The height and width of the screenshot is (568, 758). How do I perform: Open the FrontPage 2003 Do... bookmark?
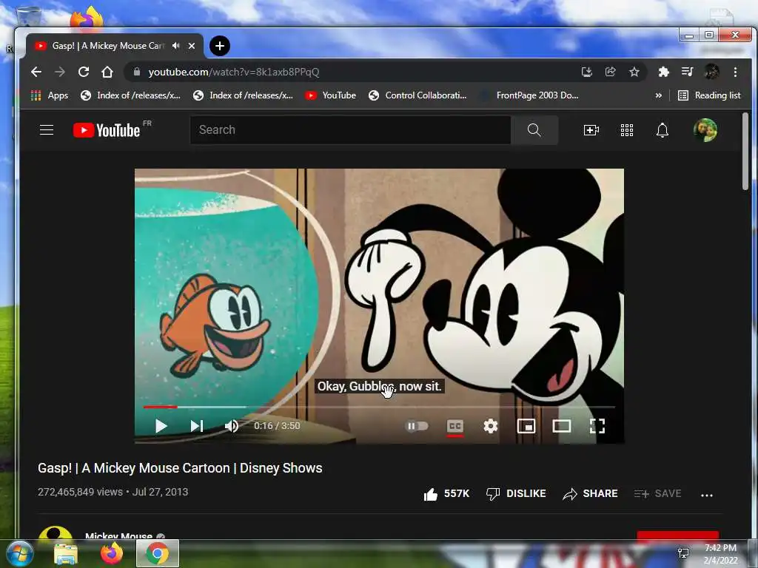530,95
